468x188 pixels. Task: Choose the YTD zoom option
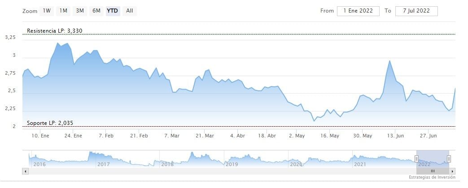(112, 11)
